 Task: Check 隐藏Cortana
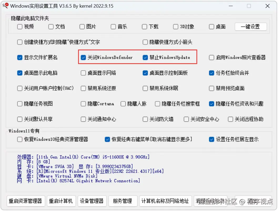pyautogui.click(x=83, y=104)
